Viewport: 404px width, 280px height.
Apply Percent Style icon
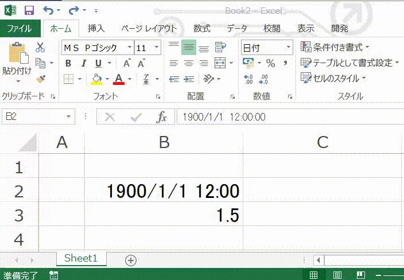(270, 63)
